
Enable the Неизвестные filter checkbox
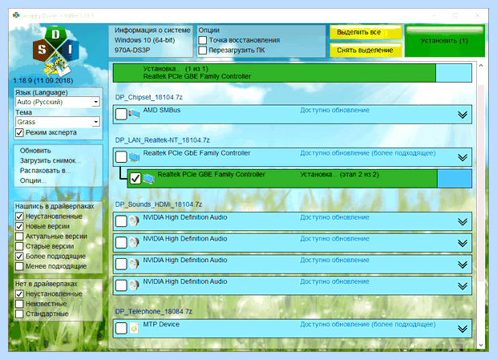point(19,304)
